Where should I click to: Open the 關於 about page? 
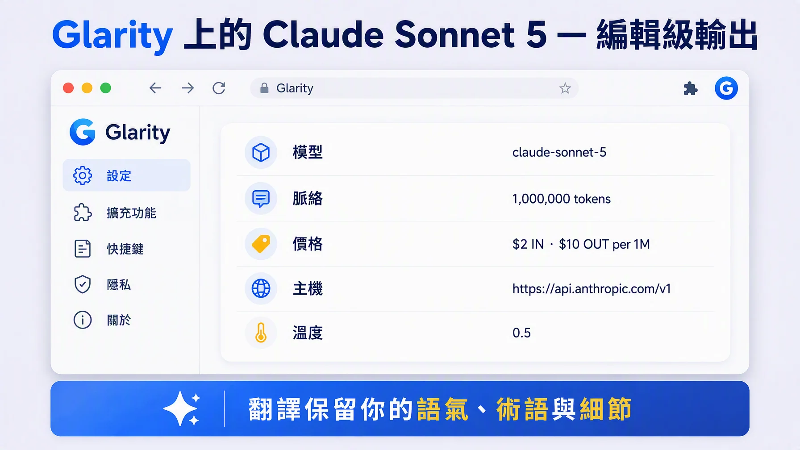click(x=127, y=320)
